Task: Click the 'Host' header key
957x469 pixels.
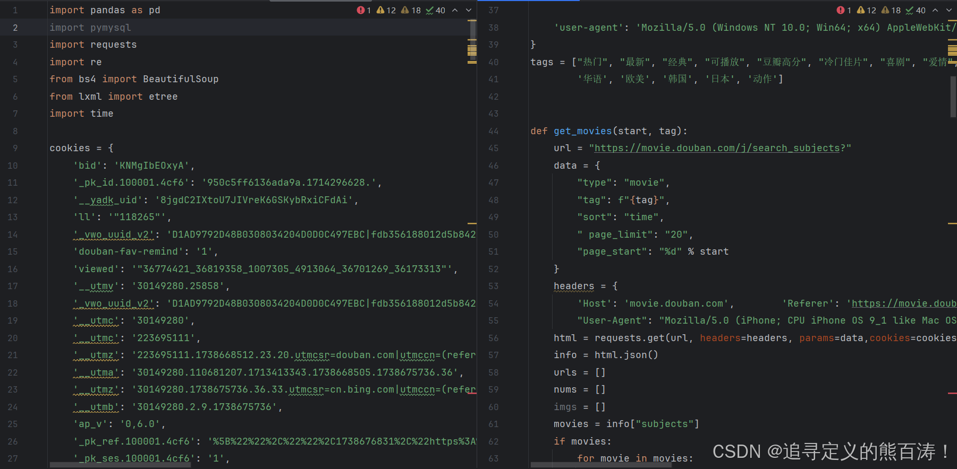Action: click(595, 303)
